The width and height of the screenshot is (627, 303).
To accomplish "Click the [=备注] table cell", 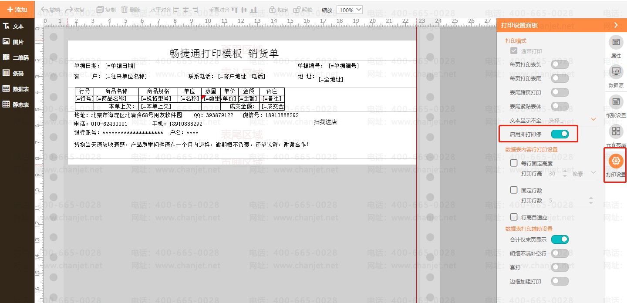I will [272, 98].
